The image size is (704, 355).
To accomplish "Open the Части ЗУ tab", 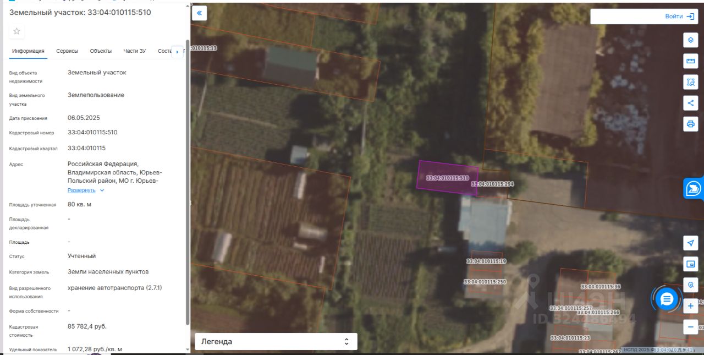I will [135, 51].
